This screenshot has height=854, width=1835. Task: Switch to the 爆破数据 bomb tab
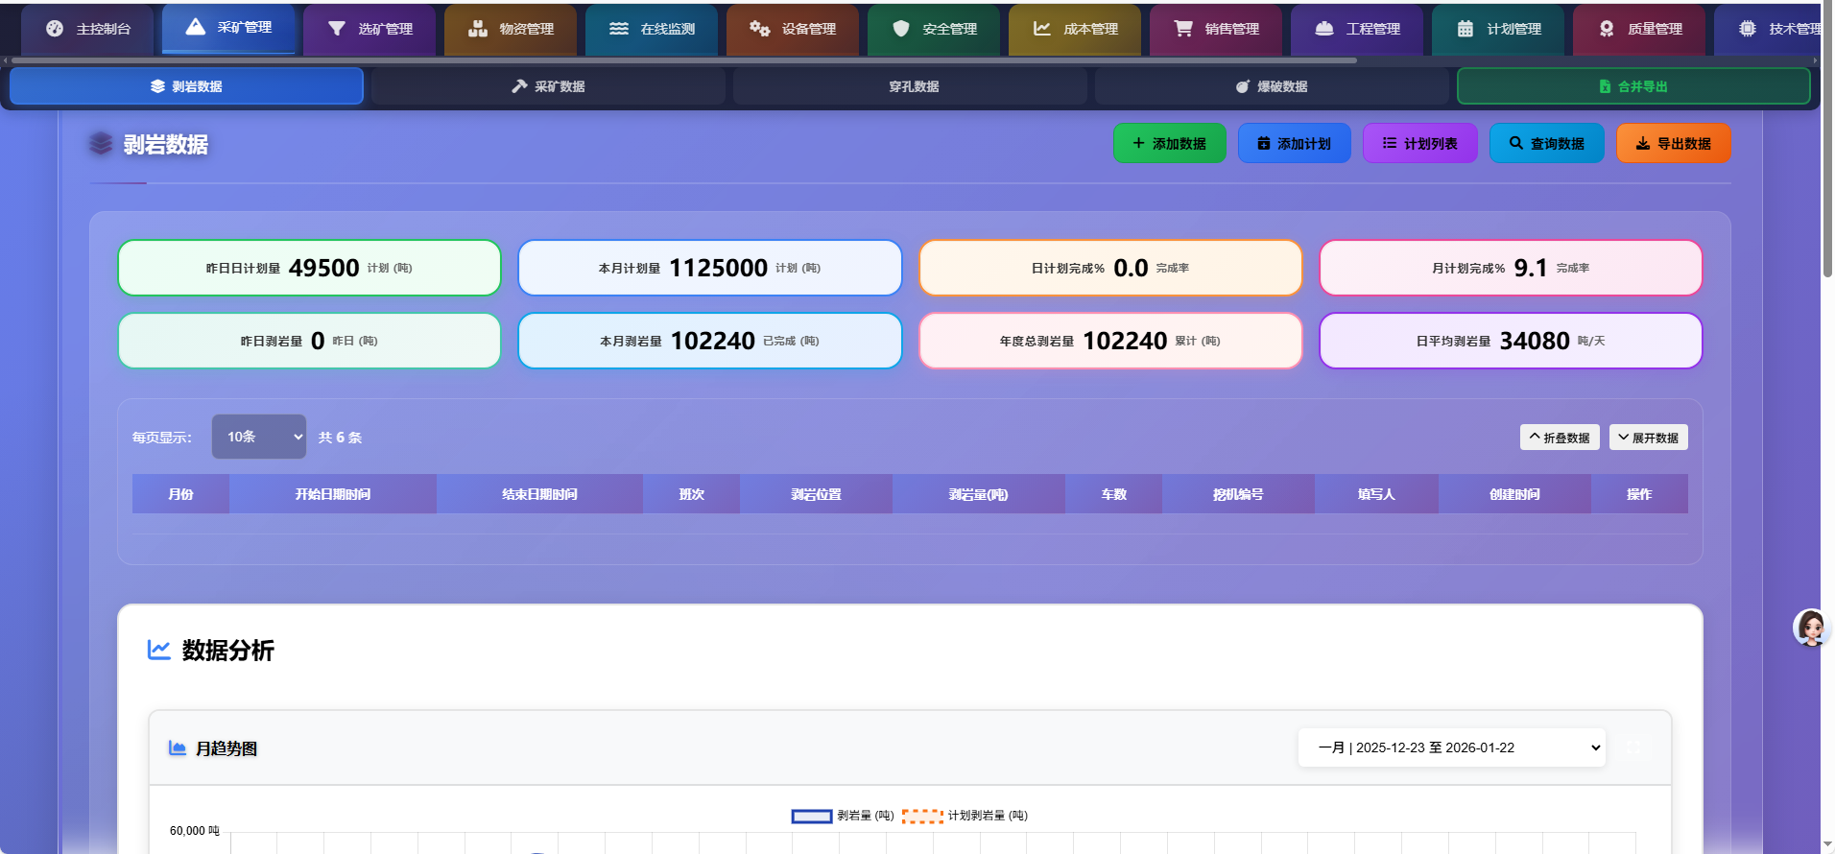(1272, 86)
